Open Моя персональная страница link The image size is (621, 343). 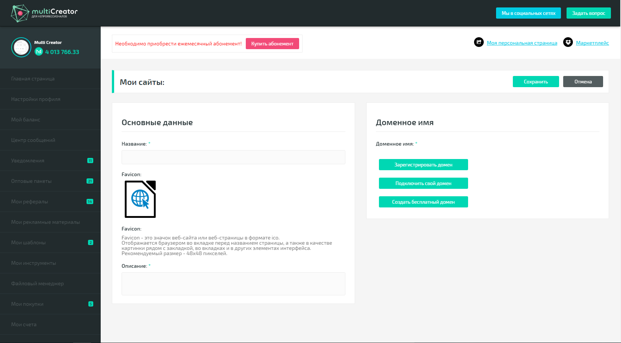click(x=522, y=43)
